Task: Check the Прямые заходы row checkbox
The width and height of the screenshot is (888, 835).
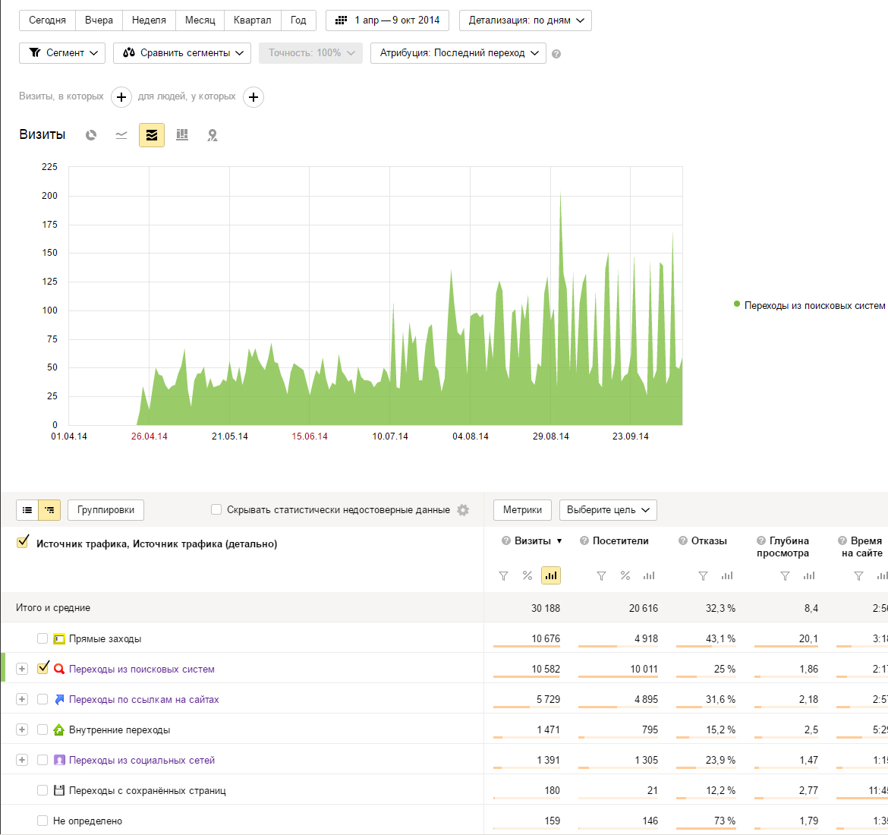Action: pos(43,639)
